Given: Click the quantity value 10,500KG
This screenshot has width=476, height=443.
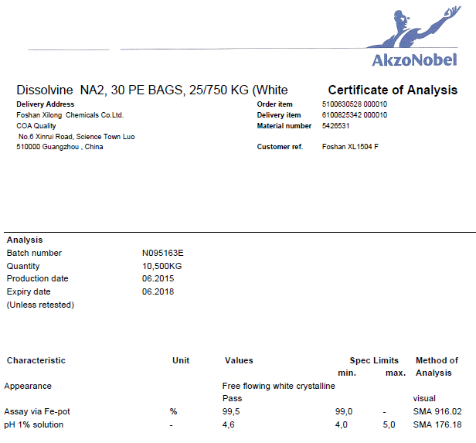Looking at the screenshot, I should tap(161, 266).
